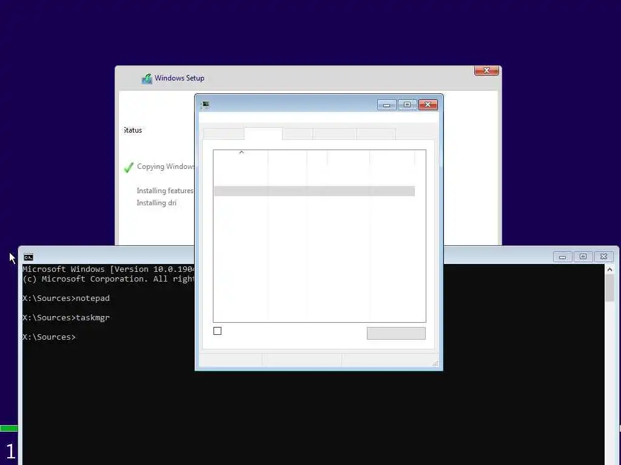
Task: Maximize the Command Prompt window
Action: click(x=583, y=257)
